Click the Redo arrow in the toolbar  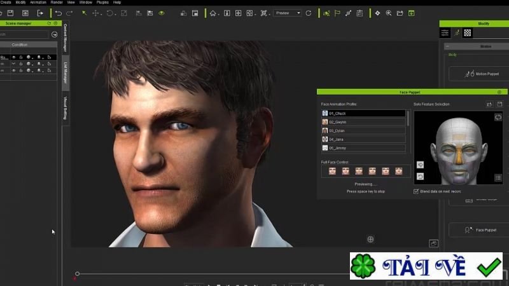(69, 13)
